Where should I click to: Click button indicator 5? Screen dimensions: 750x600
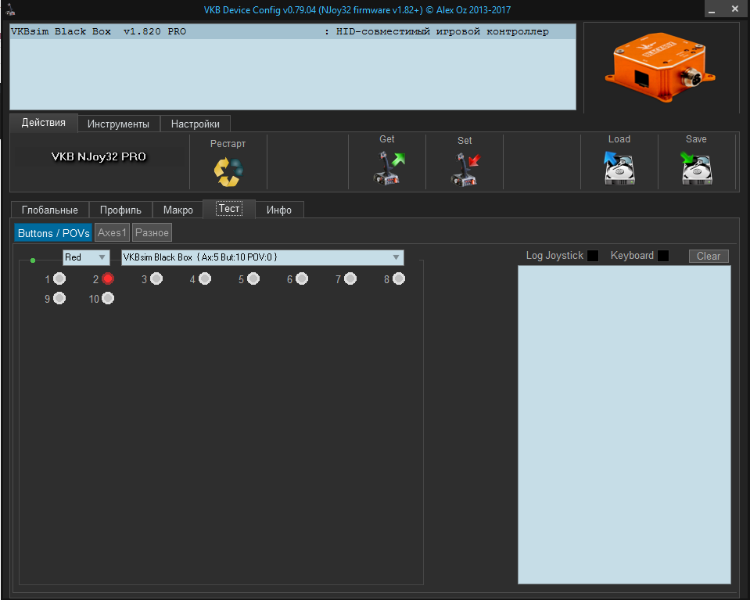pos(253,278)
